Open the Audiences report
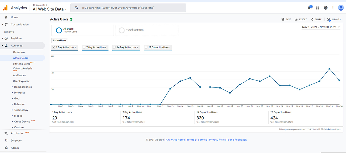 [x=19, y=75]
